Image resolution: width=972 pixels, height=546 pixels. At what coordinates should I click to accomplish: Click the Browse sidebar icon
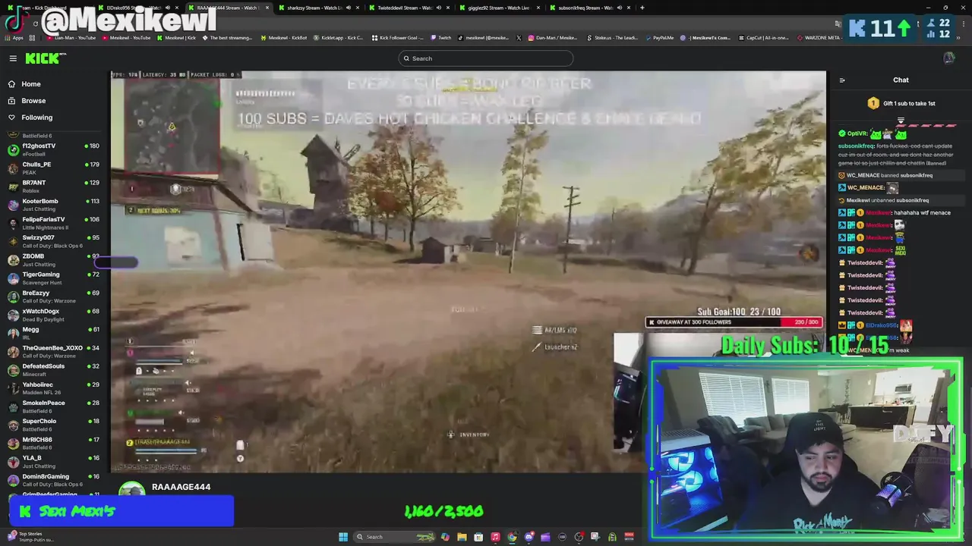(x=11, y=101)
